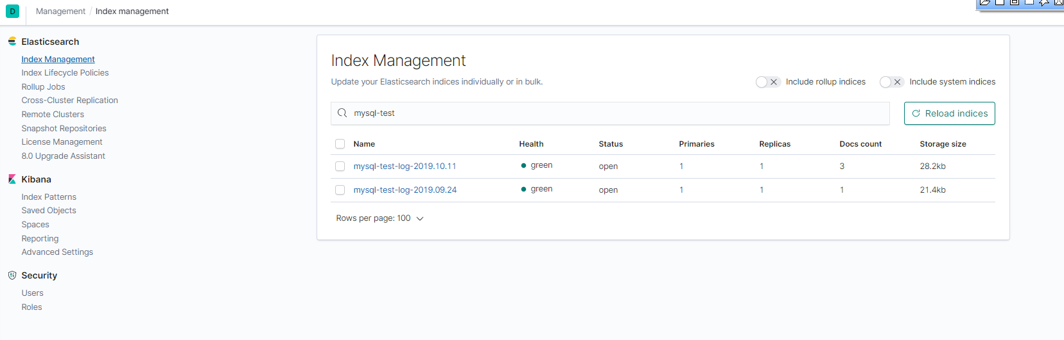Open Index Management in the sidebar
The height and width of the screenshot is (340, 1064).
[58, 60]
